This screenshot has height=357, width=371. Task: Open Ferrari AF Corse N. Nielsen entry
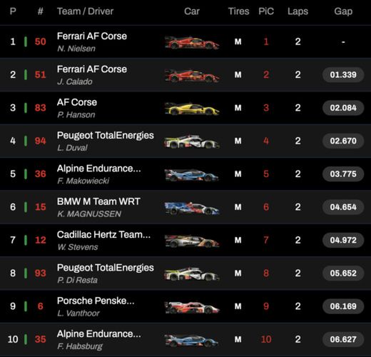pyautogui.click(x=185, y=41)
